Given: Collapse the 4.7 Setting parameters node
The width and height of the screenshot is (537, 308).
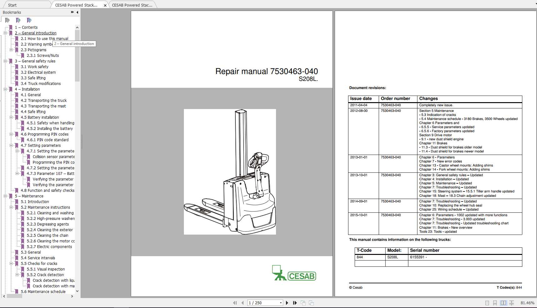Looking at the screenshot, I should pos(11,146).
